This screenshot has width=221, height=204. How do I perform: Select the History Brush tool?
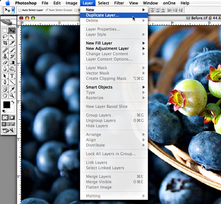(12, 56)
